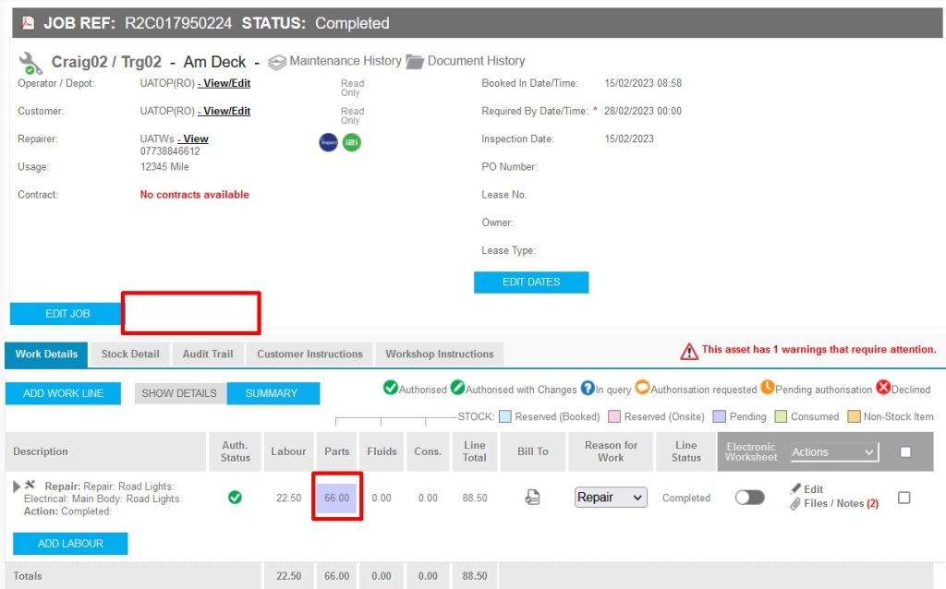Viewport: 946px width, 589px height.
Task: Open the Actions dropdown
Action: [x=832, y=451]
